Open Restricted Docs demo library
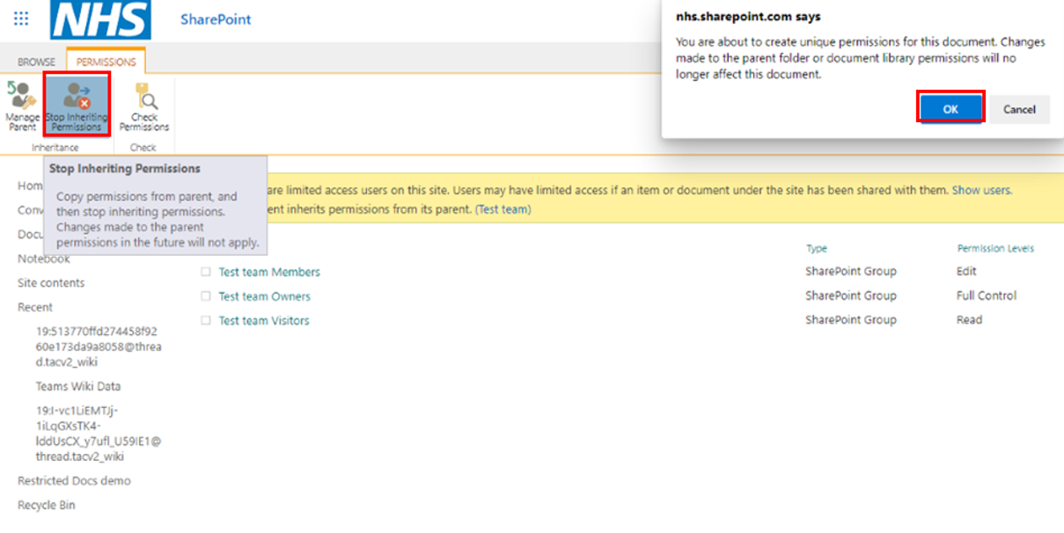The image size is (1064, 533). [x=74, y=481]
